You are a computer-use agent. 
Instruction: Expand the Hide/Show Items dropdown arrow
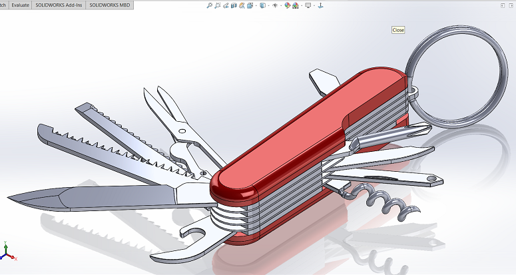pyautogui.click(x=281, y=5)
